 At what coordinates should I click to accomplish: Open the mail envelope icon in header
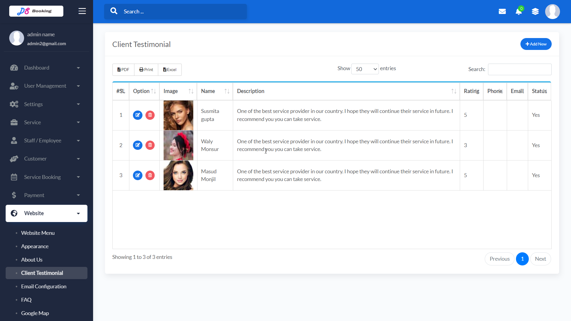click(x=502, y=12)
